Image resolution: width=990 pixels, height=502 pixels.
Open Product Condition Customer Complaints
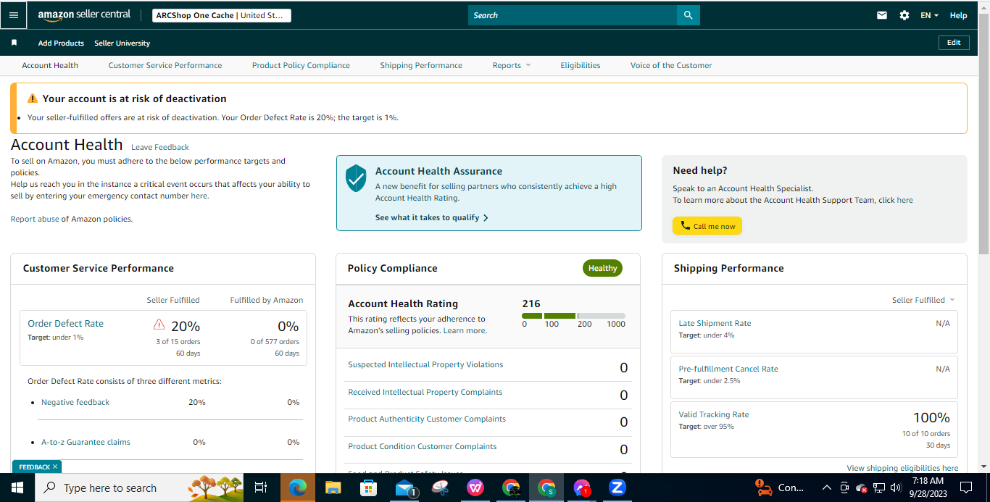click(x=423, y=446)
